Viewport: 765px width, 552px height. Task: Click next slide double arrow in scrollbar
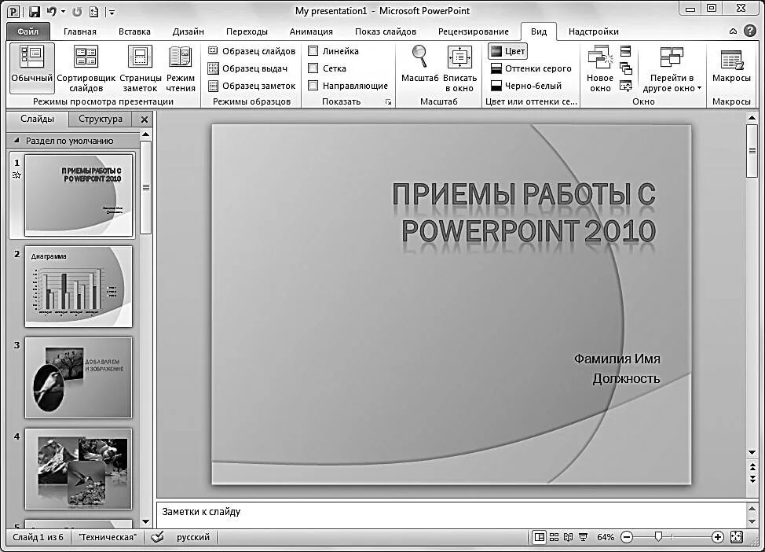(752, 479)
